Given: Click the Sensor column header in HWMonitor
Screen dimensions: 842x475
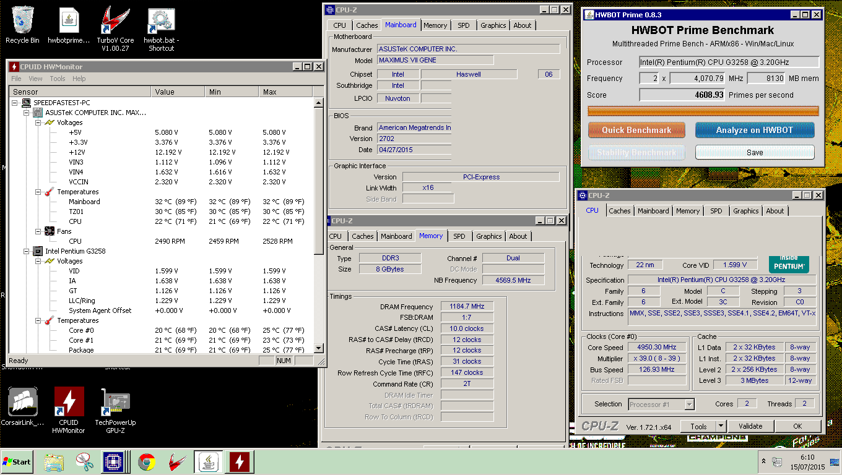Looking at the screenshot, I should pos(80,92).
